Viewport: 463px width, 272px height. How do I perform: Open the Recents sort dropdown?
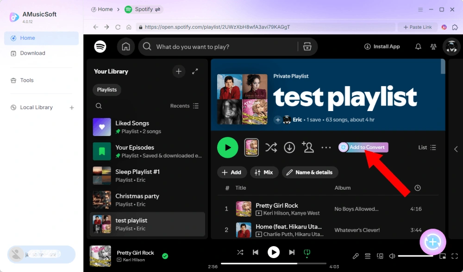tap(184, 106)
